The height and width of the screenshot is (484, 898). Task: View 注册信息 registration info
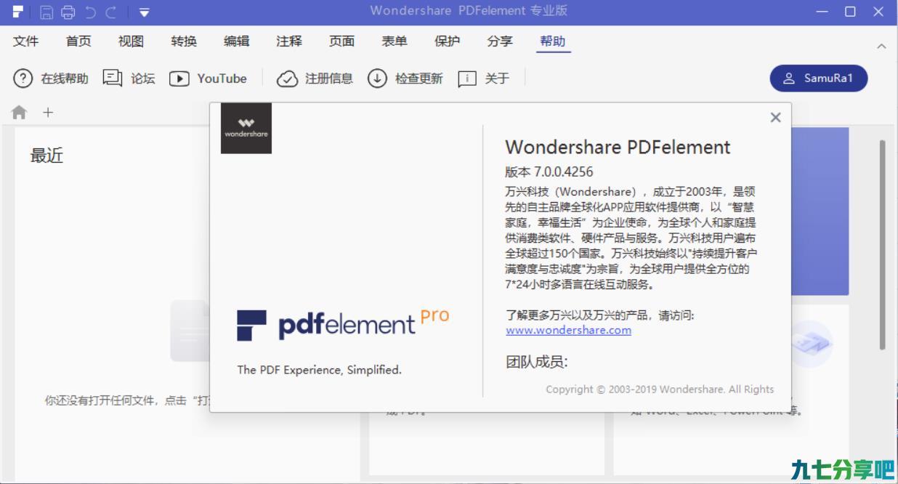[315, 78]
